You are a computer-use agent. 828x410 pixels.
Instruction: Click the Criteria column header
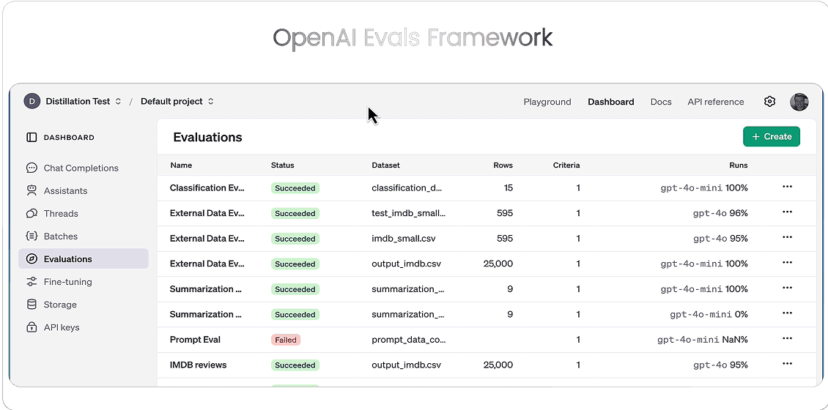[566, 165]
